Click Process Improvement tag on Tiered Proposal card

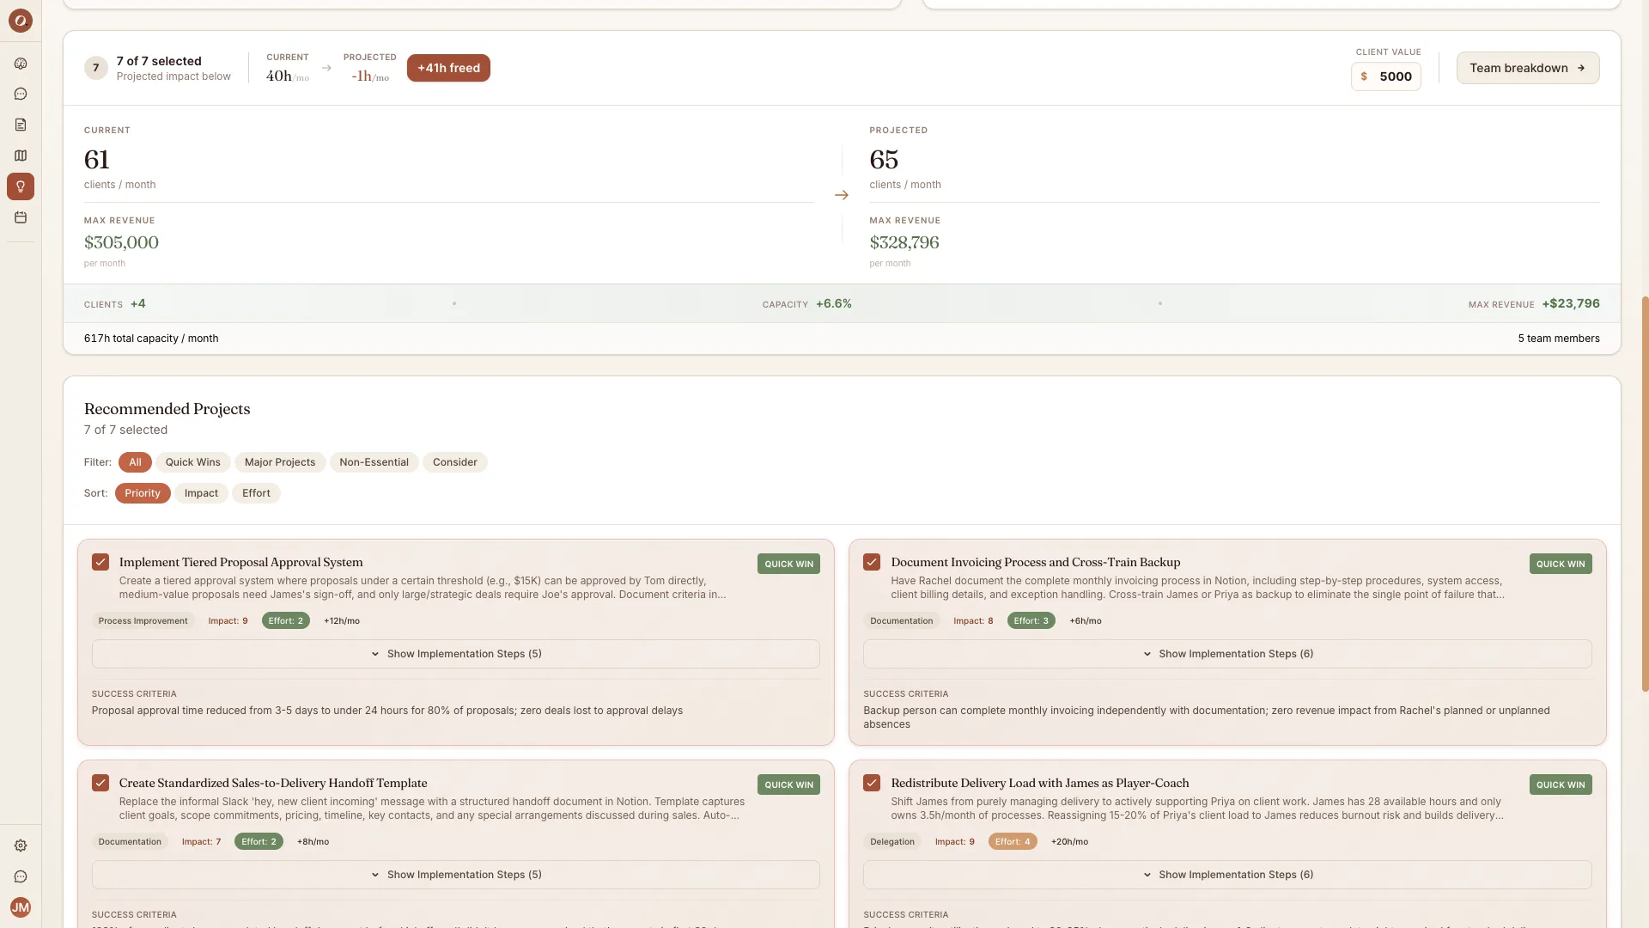tap(143, 620)
